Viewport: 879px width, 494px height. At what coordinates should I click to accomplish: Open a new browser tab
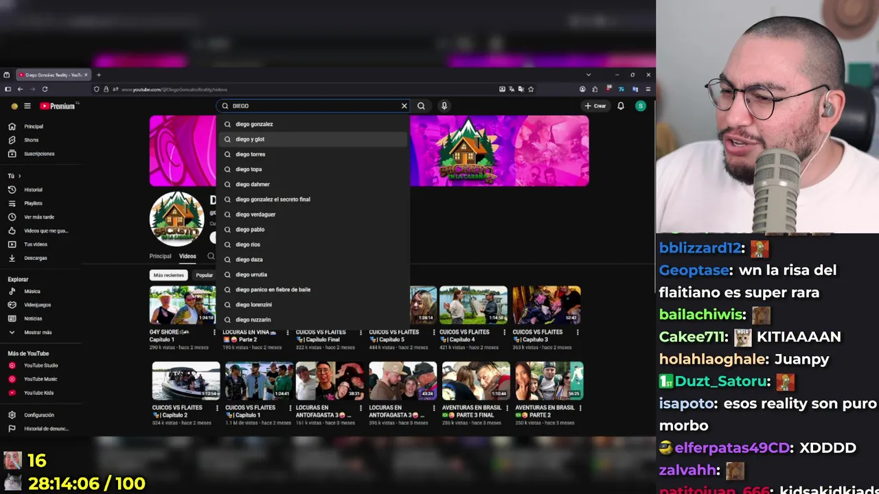click(x=99, y=75)
